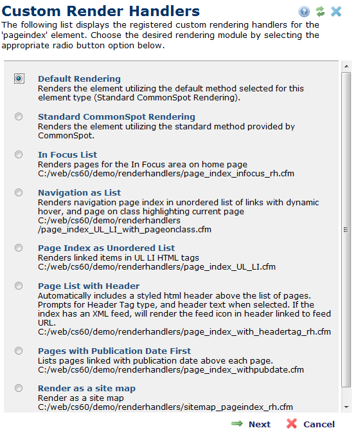Click the vertical scrollbar thumb
The image size is (356, 435).
coord(346,230)
